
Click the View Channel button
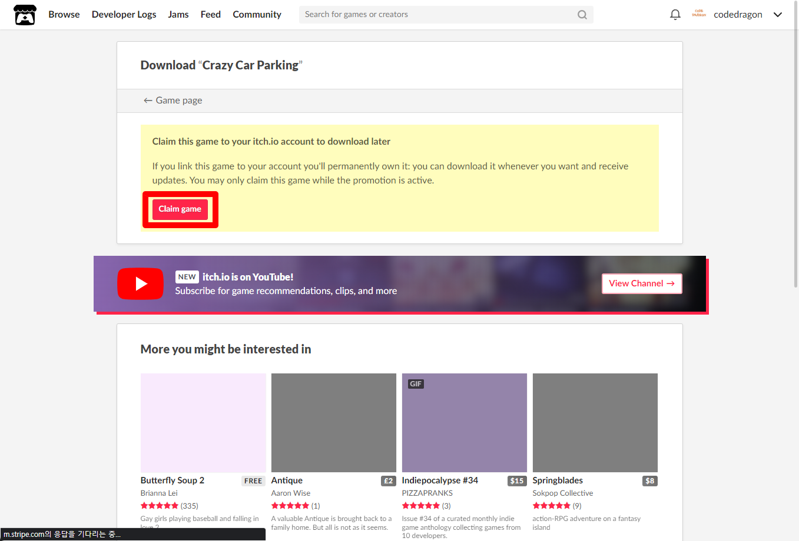click(x=642, y=283)
